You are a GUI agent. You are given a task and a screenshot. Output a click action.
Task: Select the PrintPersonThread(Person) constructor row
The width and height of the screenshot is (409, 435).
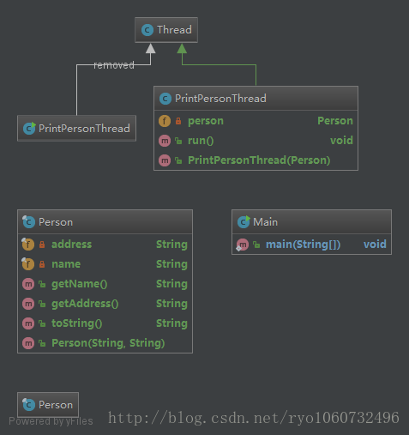pos(256,160)
